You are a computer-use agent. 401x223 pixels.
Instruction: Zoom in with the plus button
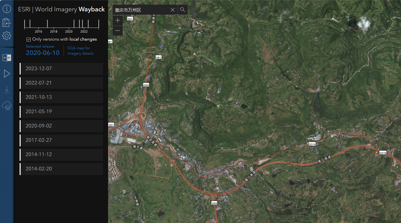pyautogui.click(x=118, y=20)
